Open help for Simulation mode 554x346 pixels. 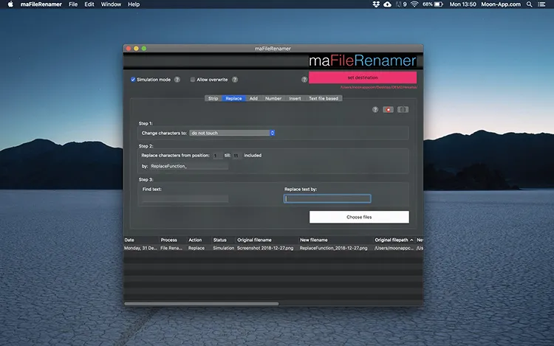point(177,79)
